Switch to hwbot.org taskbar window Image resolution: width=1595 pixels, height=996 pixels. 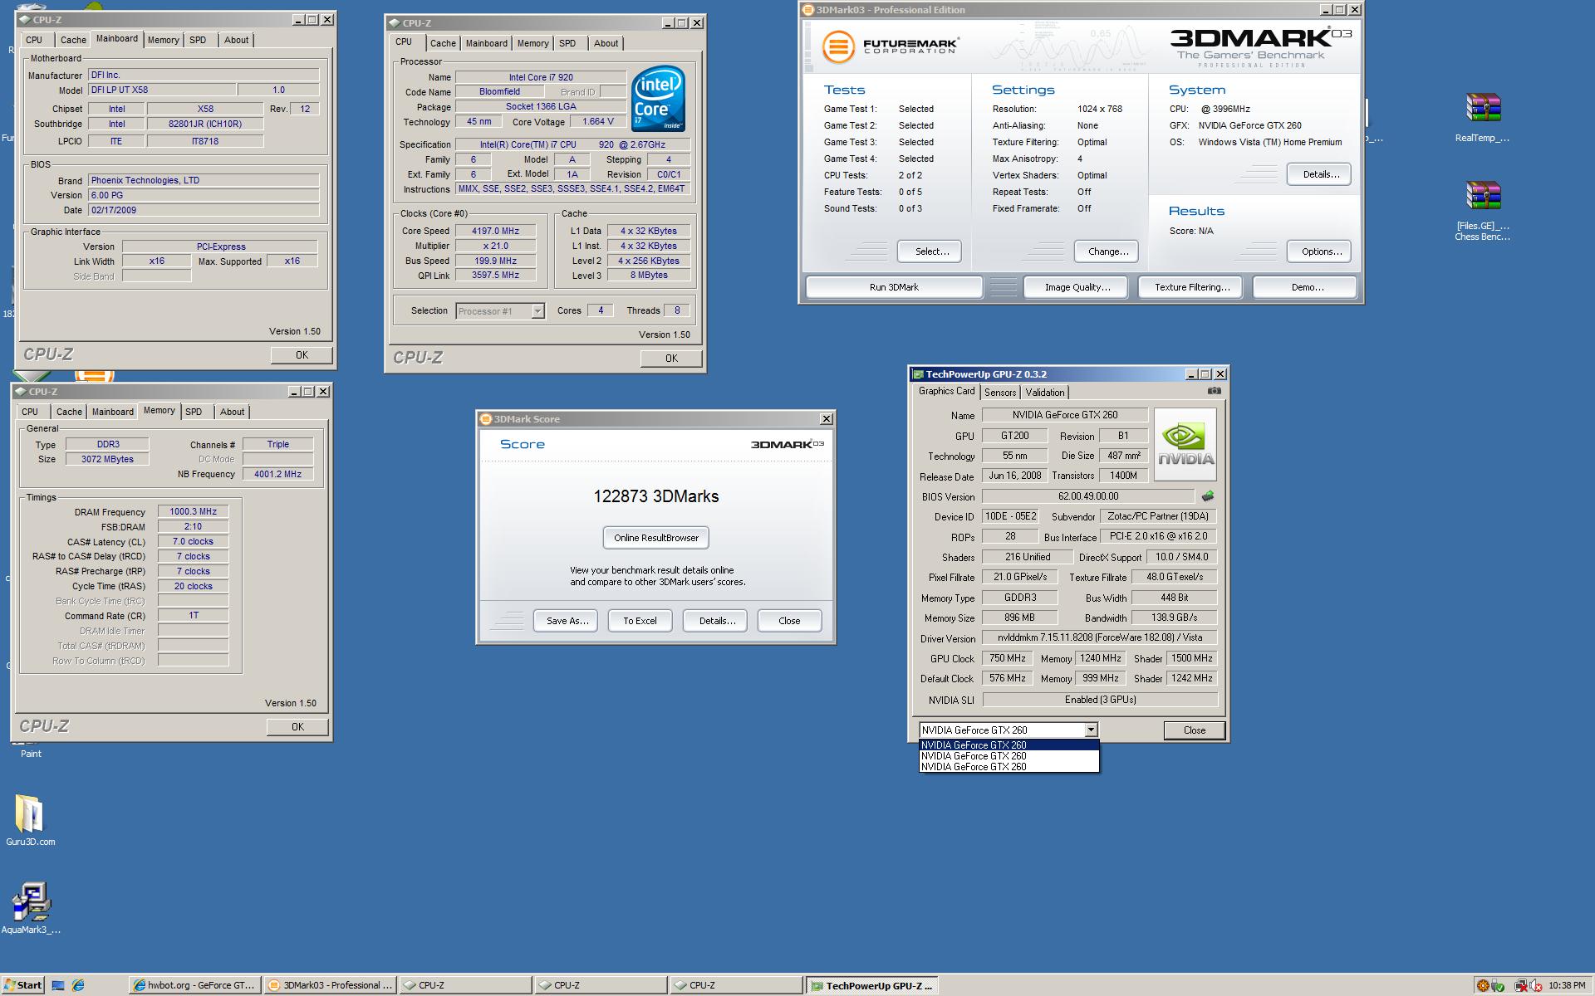click(x=195, y=985)
